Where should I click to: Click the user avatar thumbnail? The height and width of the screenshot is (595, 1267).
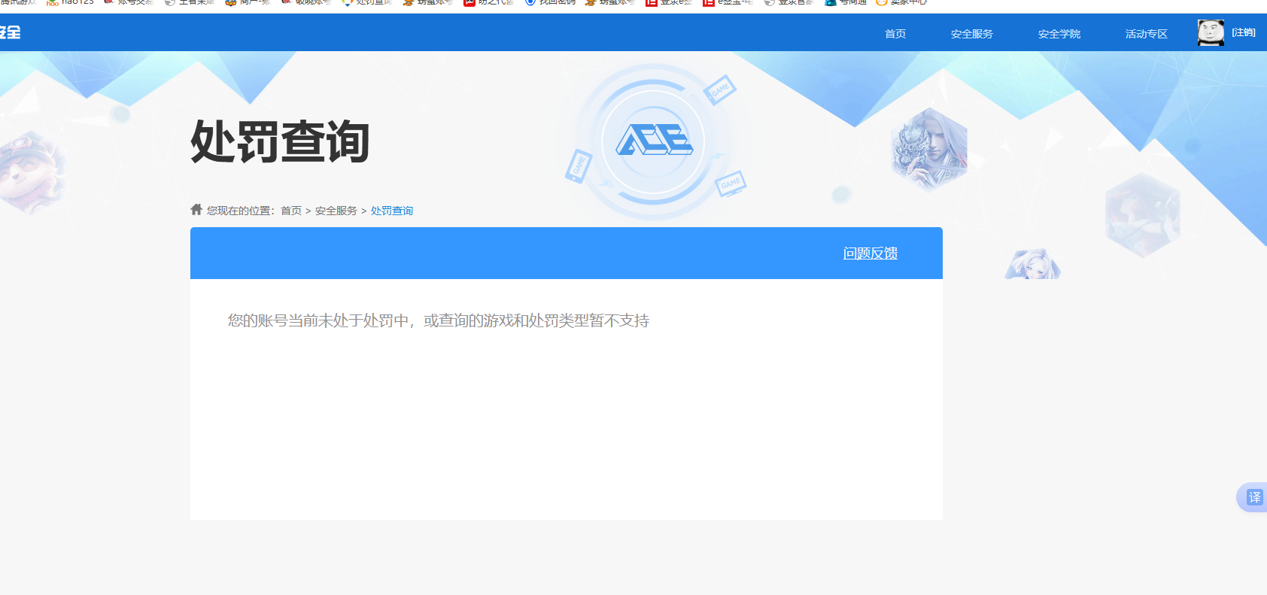click(1211, 32)
